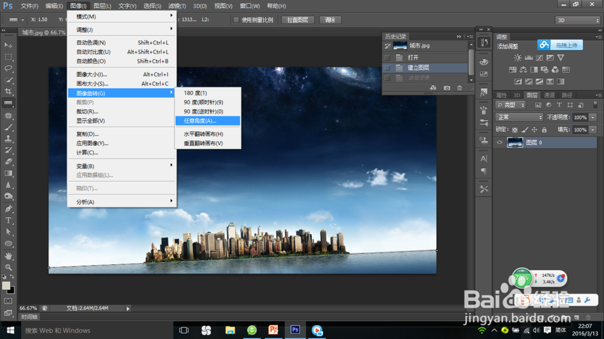Click the History panel trash icon
The image size is (604, 339).
point(460,88)
